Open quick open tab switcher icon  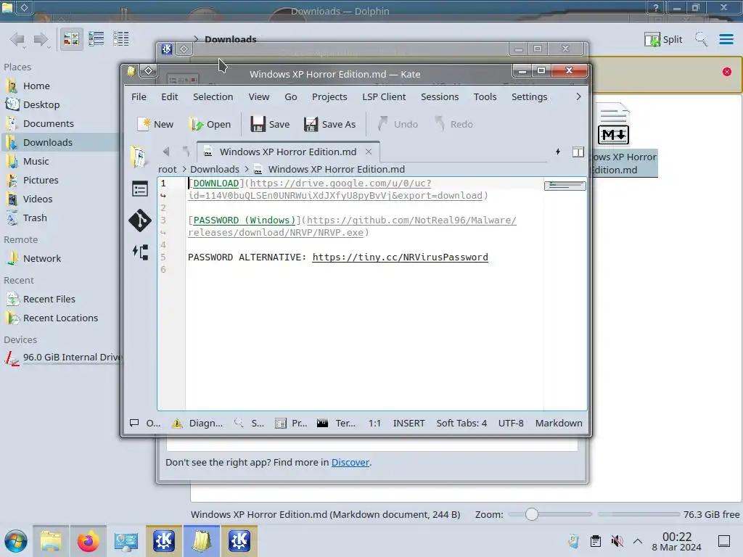tap(558, 152)
